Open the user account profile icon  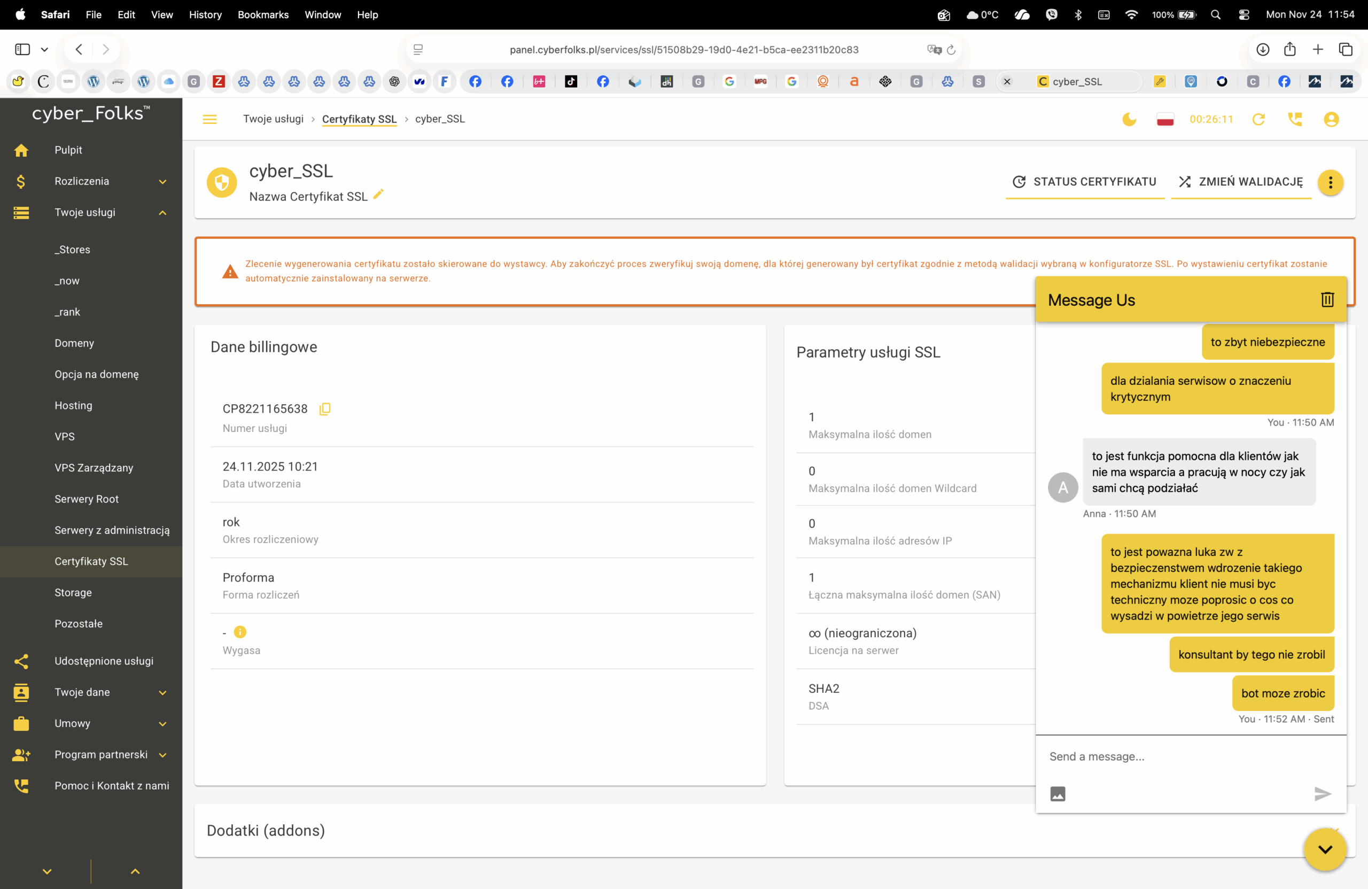(x=1331, y=119)
